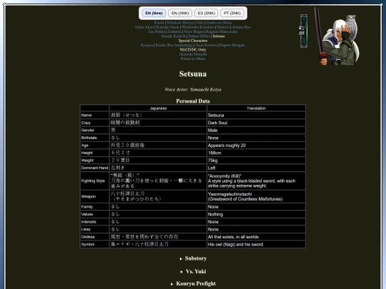Click the 'Male' gender cell
This screenshot has height=289, width=386.
(257, 131)
